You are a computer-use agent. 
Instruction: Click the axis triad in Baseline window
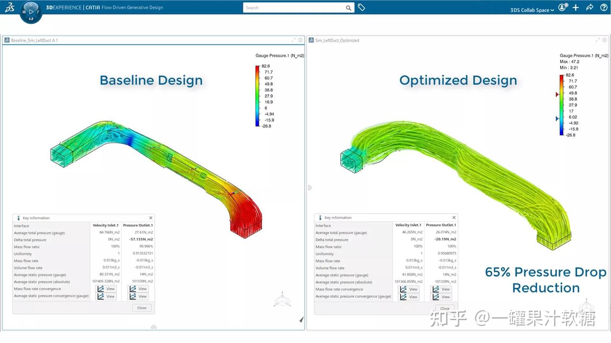point(282,300)
